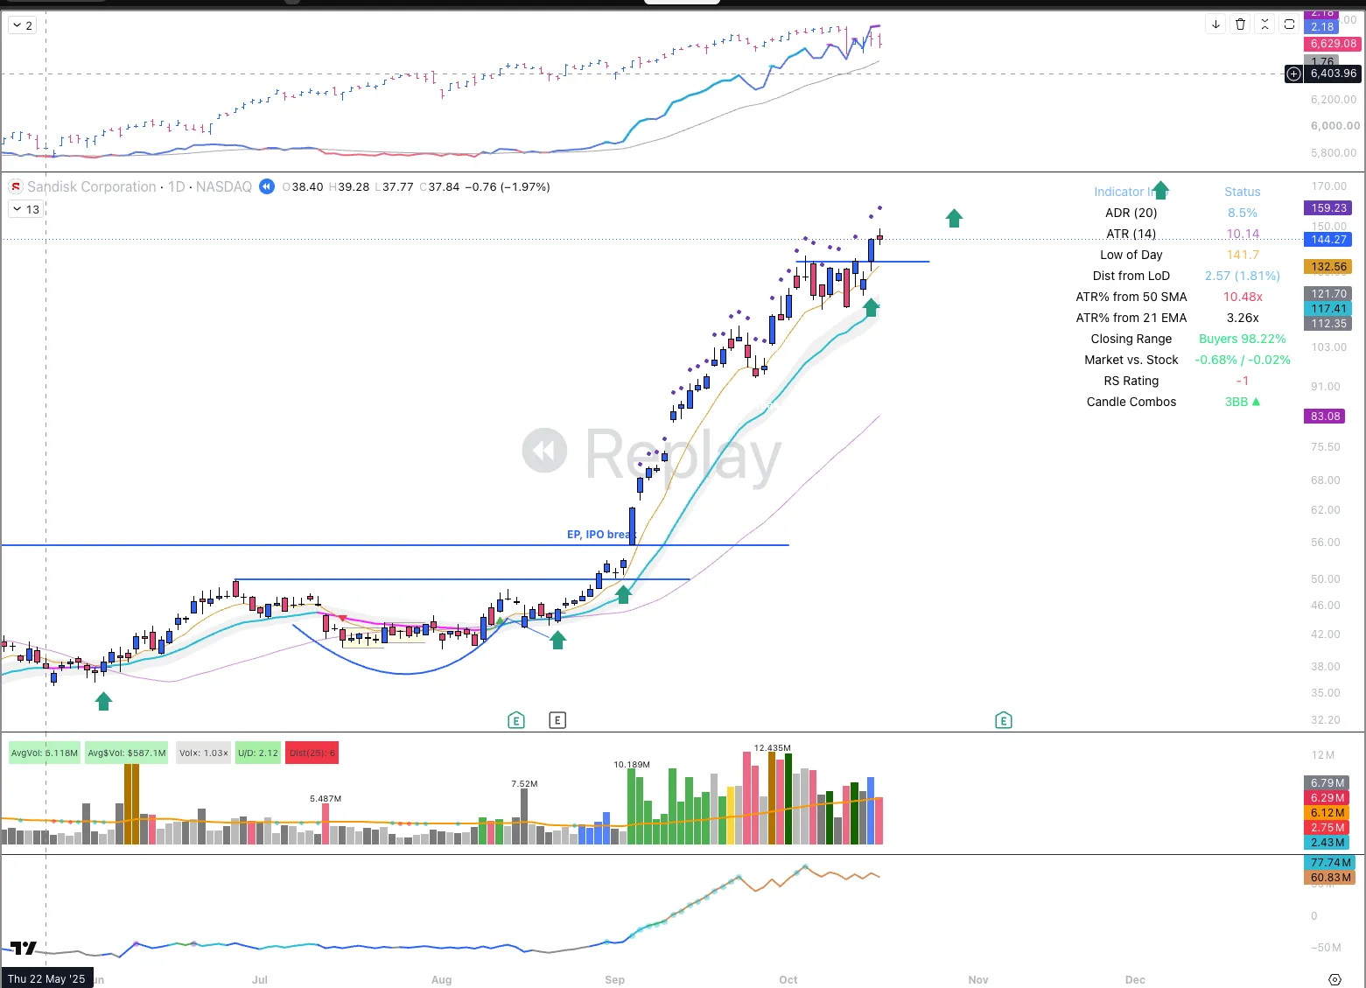
Task: Click the AvgVol 6.118M label
Action: pyautogui.click(x=45, y=753)
